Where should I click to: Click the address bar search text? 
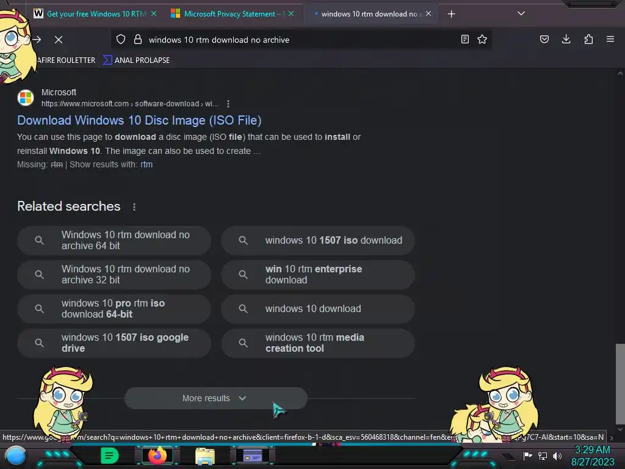[219, 40]
